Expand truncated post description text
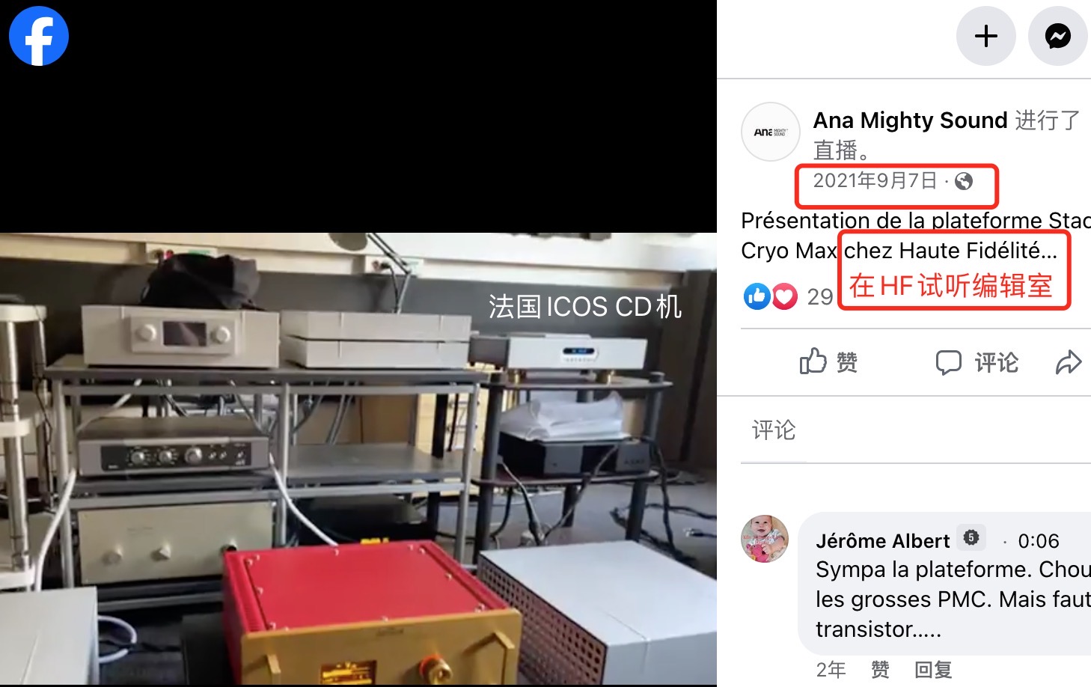This screenshot has width=1091, height=687. pyautogui.click(x=1049, y=251)
